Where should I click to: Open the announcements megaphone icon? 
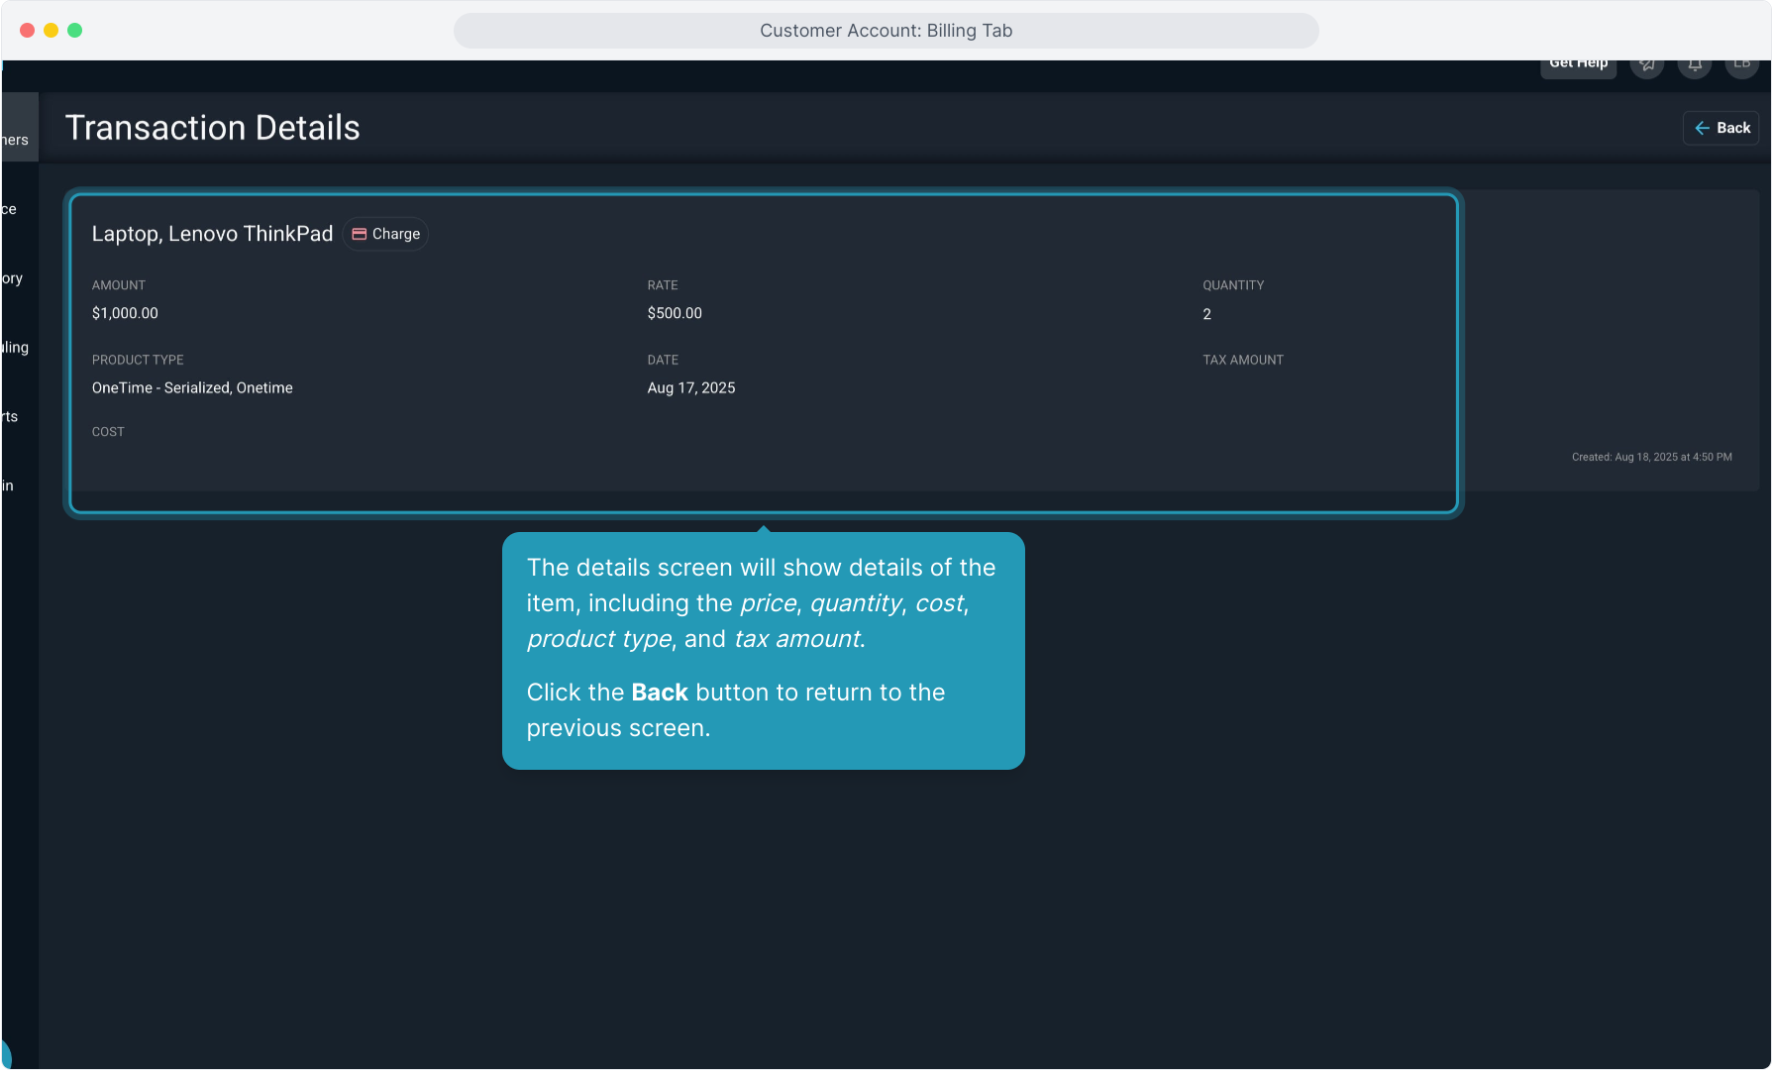click(x=1646, y=65)
